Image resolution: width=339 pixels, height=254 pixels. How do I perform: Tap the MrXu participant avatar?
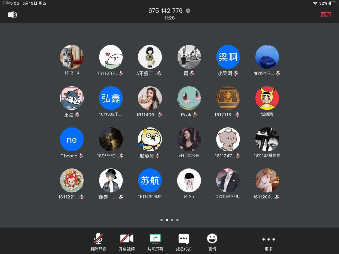189,181
